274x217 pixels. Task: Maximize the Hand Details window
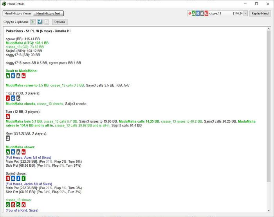coord(256,4)
